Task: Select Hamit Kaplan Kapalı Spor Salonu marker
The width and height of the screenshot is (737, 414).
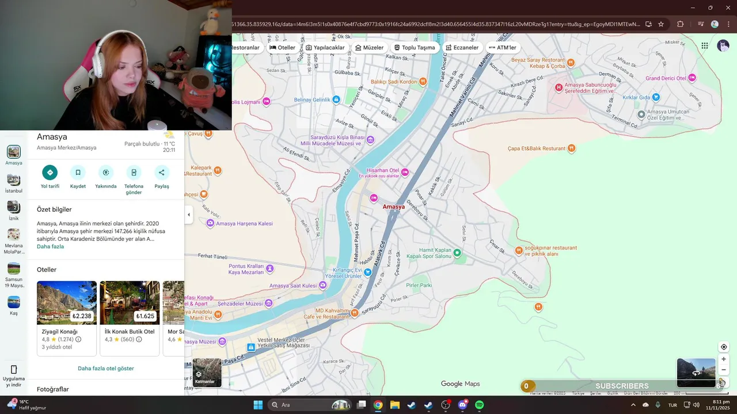Action: tap(457, 252)
